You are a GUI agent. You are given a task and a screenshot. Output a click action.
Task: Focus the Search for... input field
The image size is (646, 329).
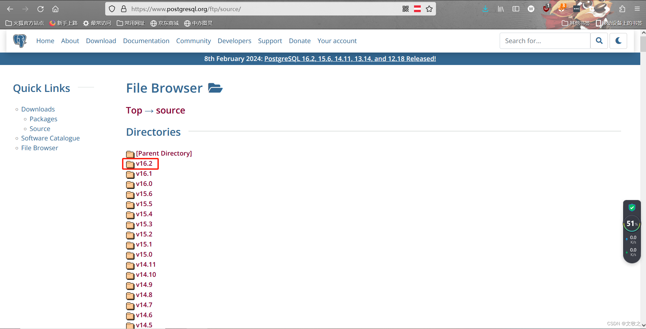click(545, 41)
